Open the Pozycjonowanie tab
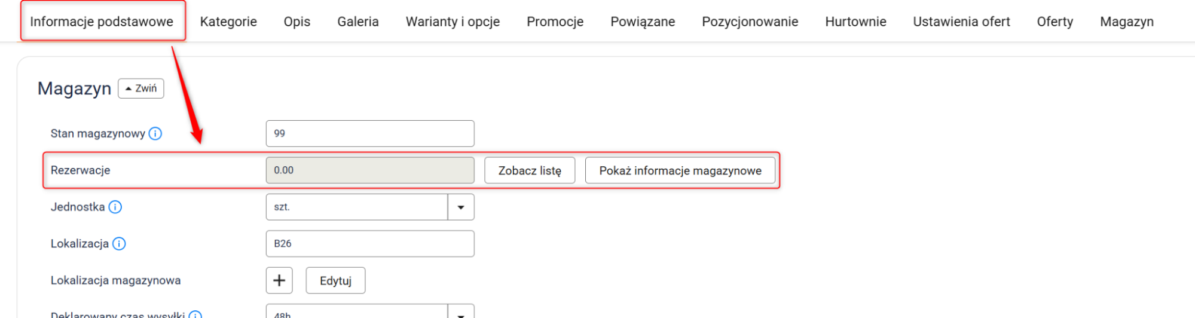The width and height of the screenshot is (1195, 318). [x=750, y=22]
